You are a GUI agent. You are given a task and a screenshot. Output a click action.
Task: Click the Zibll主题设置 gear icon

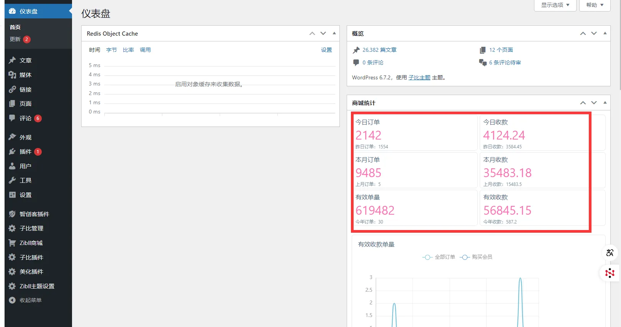click(x=12, y=286)
